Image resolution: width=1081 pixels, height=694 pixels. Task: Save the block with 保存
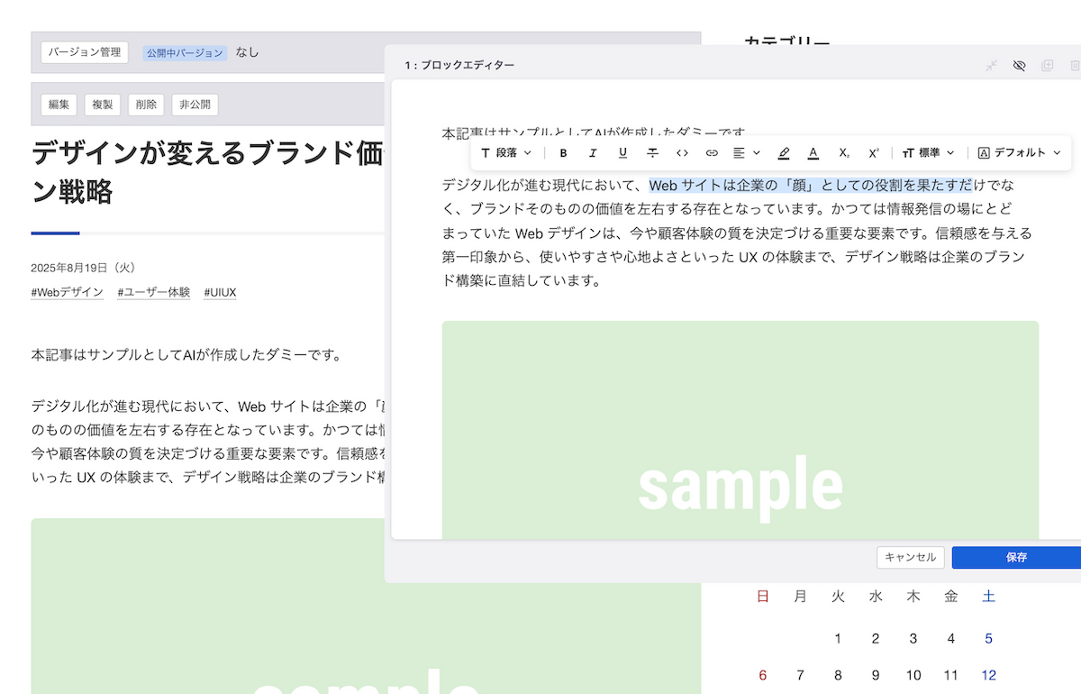[1016, 557]
